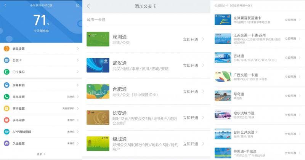Tap edit icon in Mi Band header
The height and width of the screenshot is (160, 305).
click(78, 5)
